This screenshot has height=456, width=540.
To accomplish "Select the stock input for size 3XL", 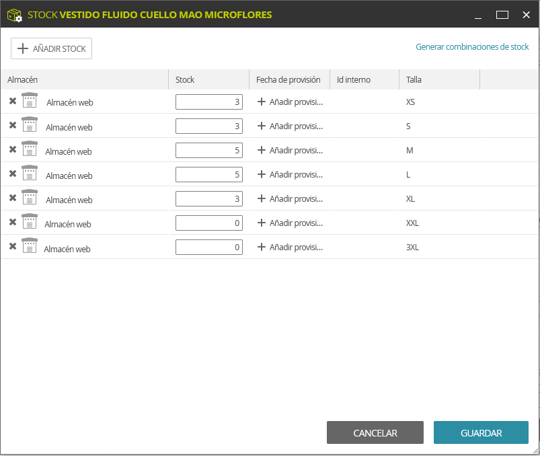I will pos(209,247).
